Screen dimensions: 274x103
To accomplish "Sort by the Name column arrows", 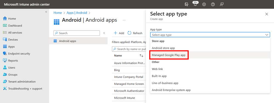I will click(x=141, y=56).
